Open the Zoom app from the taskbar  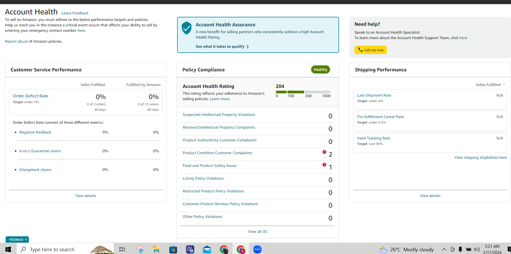258,249
